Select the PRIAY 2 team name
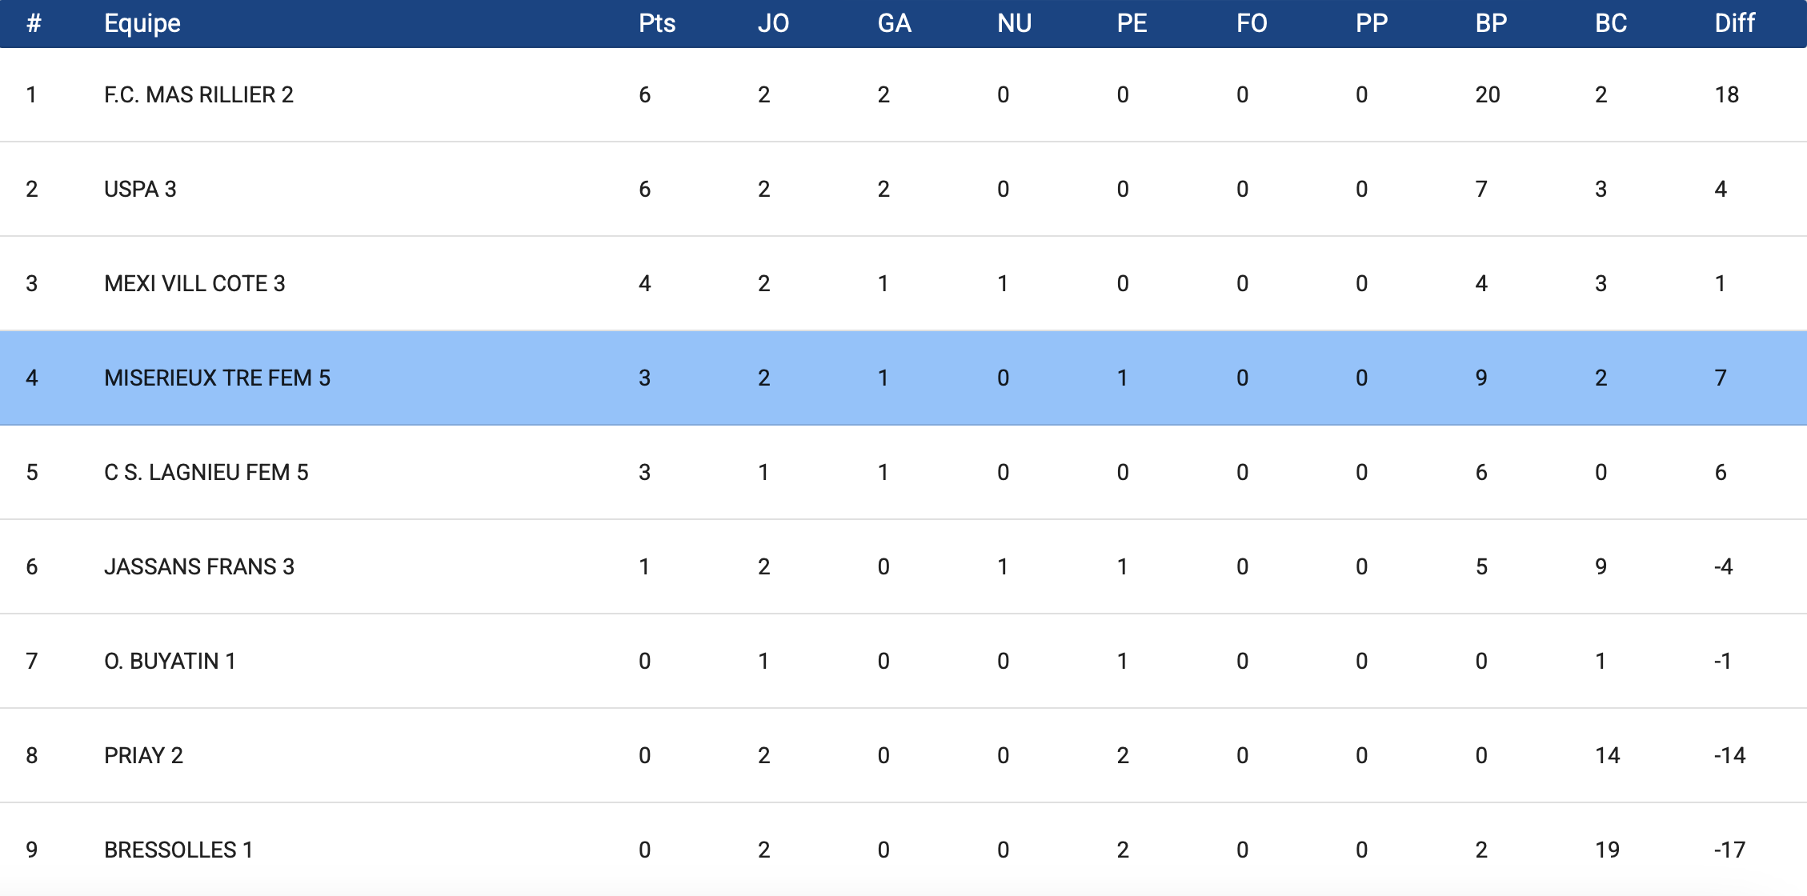This screenshot has height=896, width=1807. pyautogui.click(x=143, y=756)
